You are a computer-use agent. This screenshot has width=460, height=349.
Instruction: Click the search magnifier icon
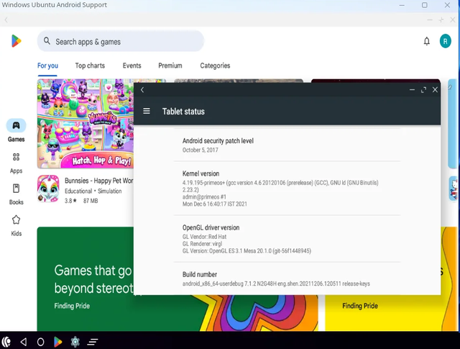click(47, 41)
